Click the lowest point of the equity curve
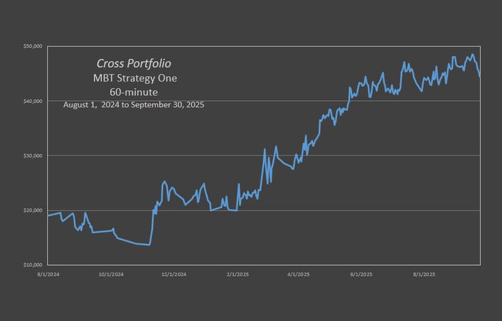502x321 pixels. (x=149, y=245)
